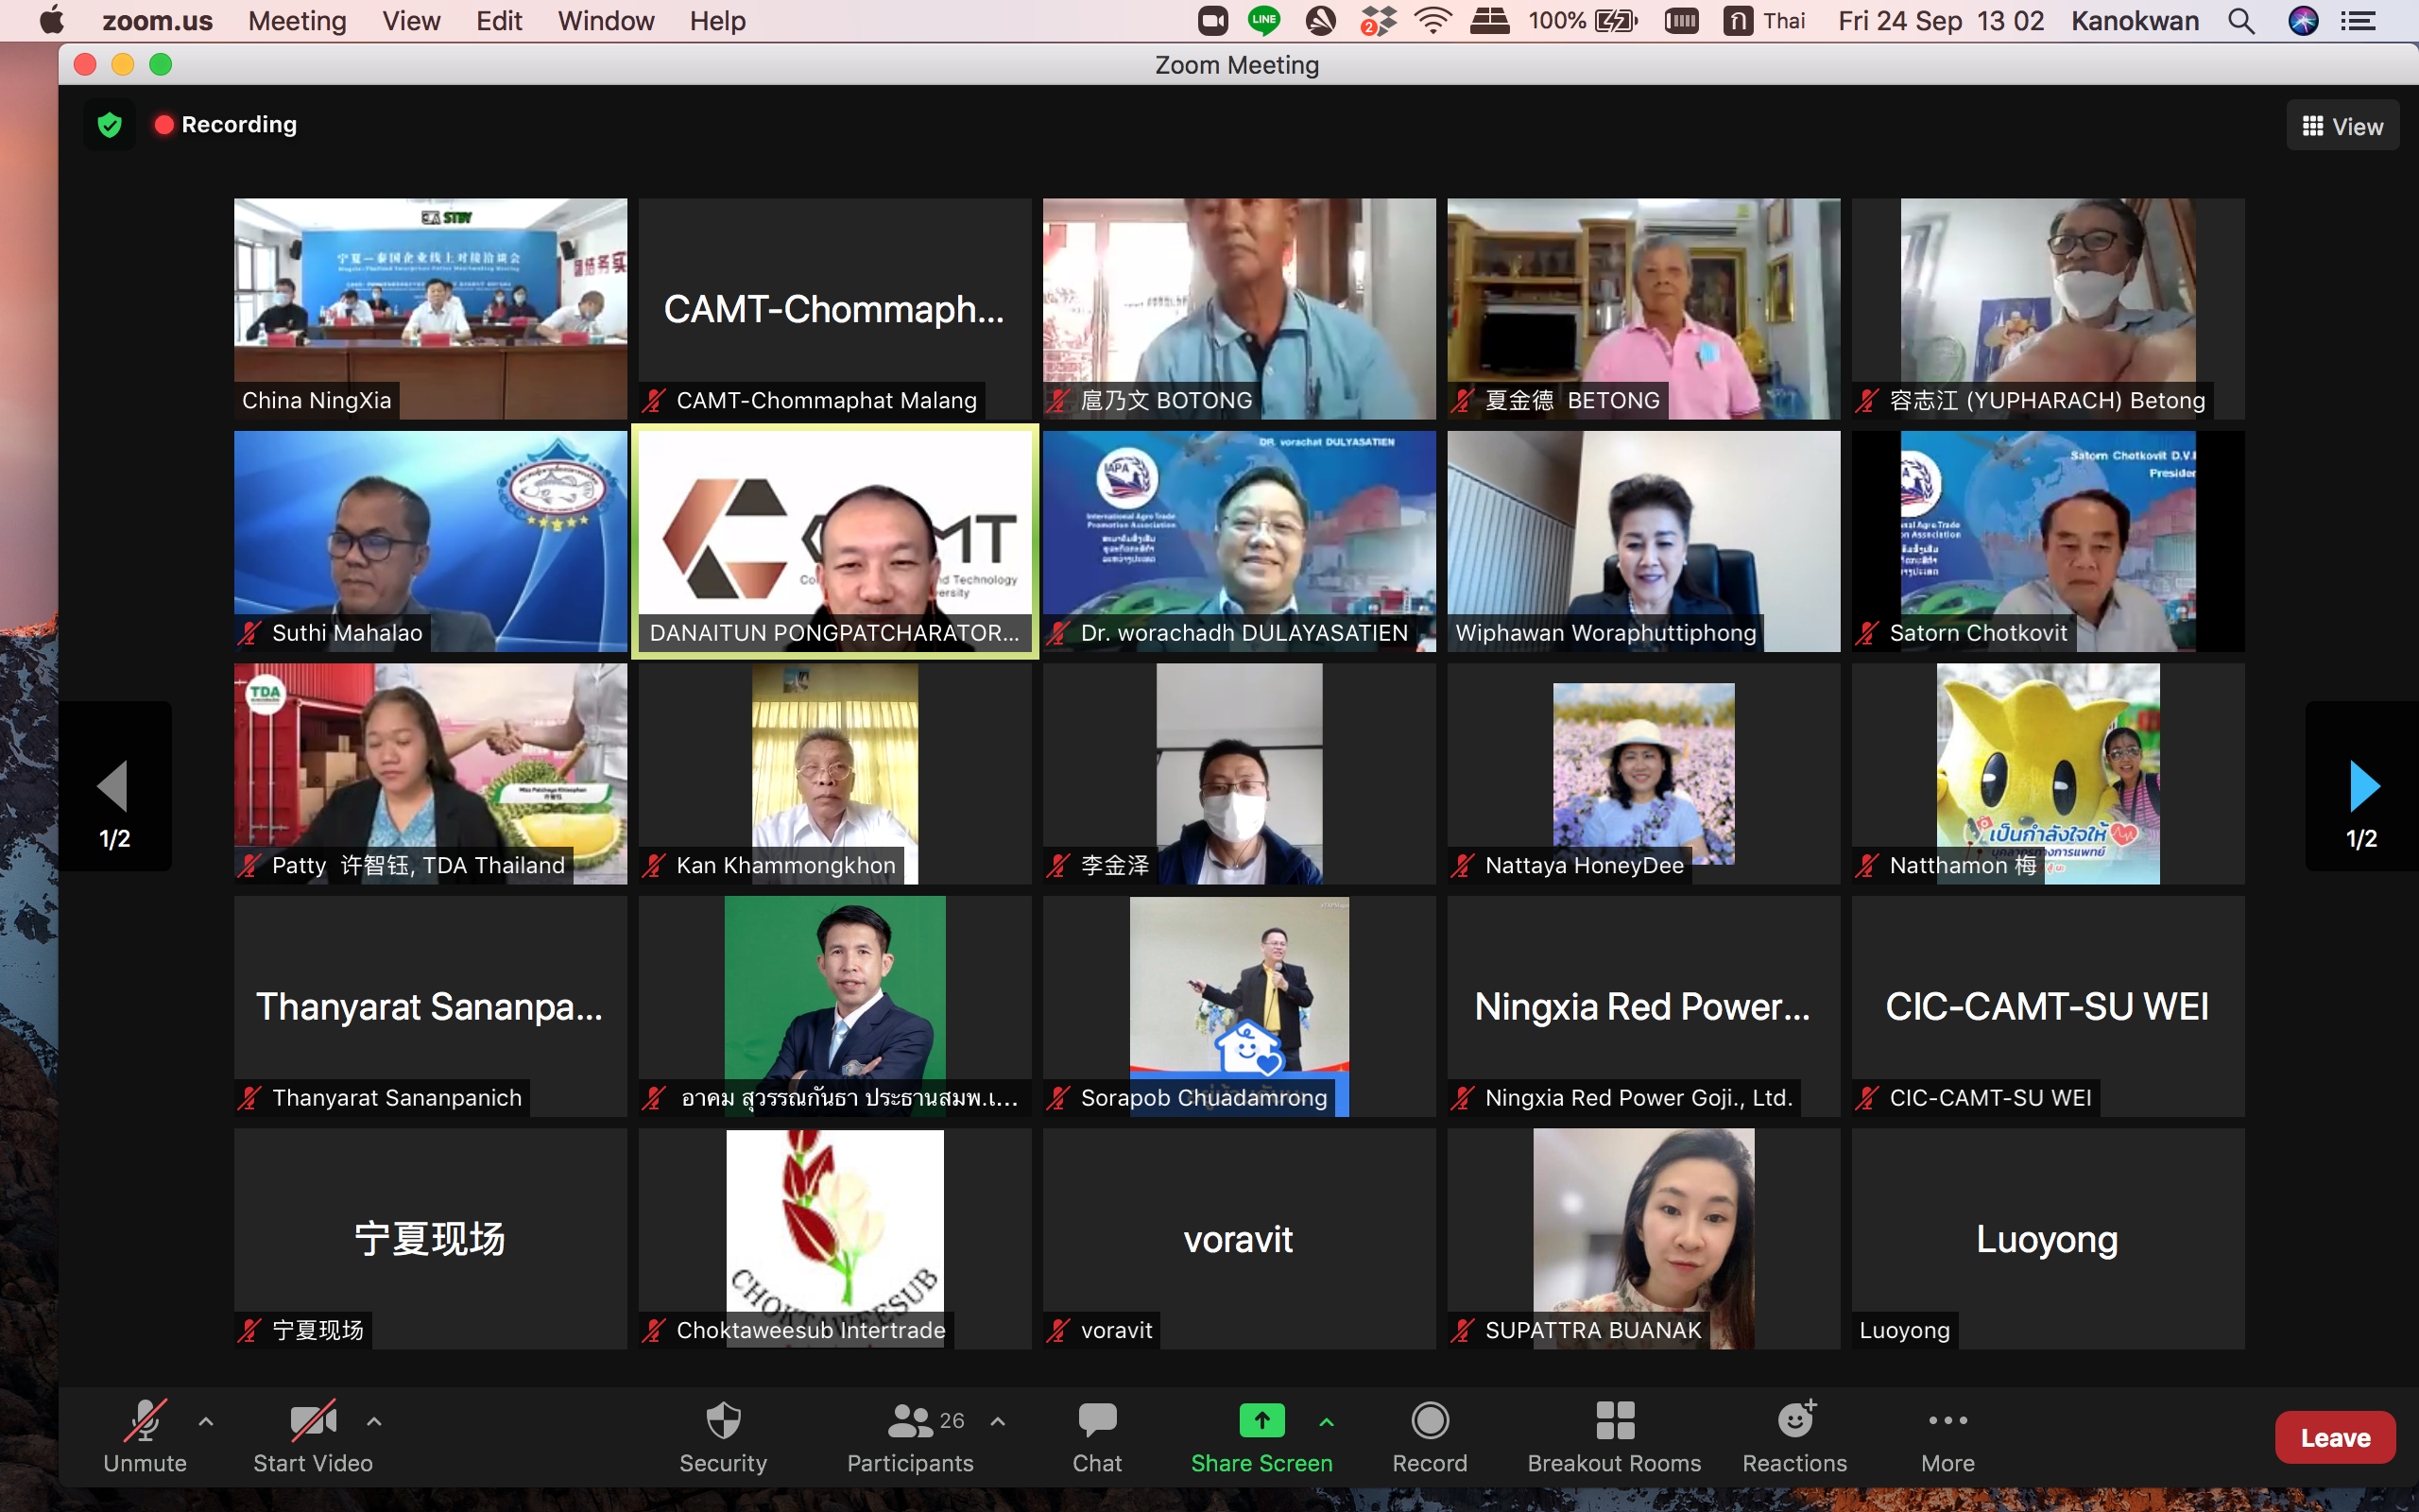Expand audio options arrow beside Unmute

coord(206,1421)
